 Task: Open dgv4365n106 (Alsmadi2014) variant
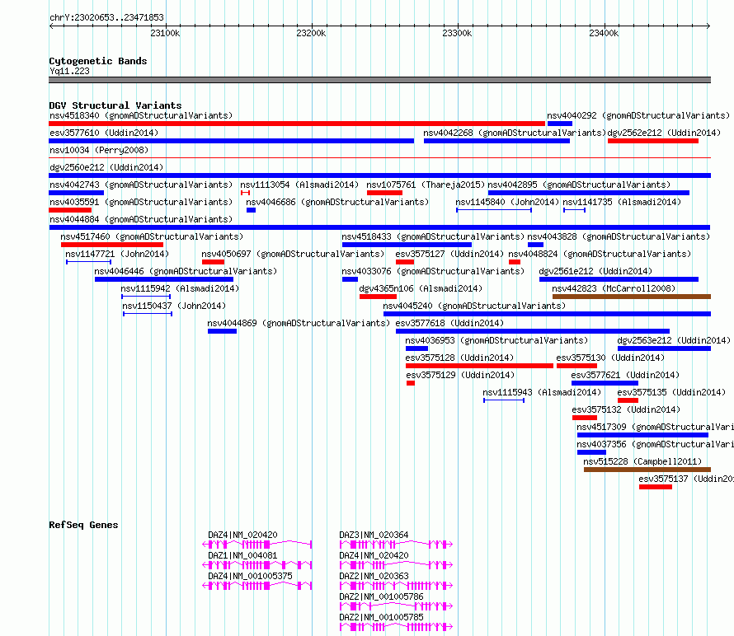421,288
